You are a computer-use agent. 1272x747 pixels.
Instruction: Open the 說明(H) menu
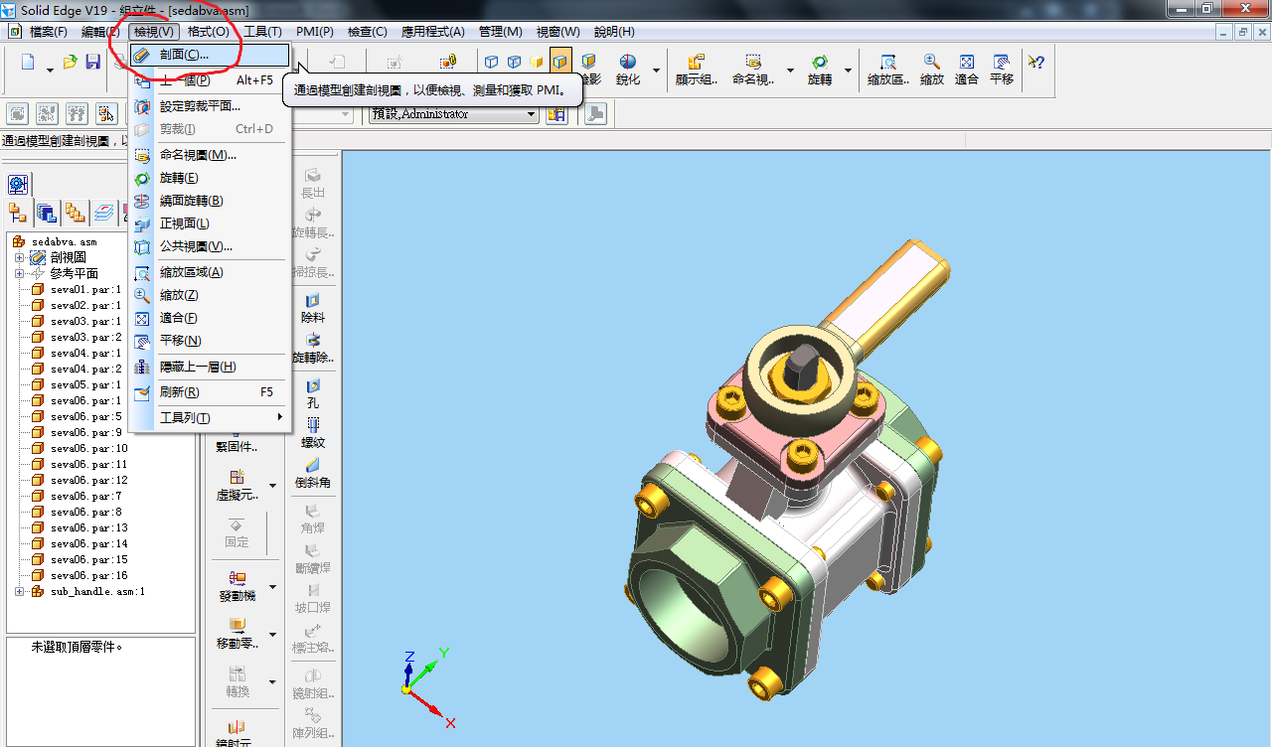(614, 32)
